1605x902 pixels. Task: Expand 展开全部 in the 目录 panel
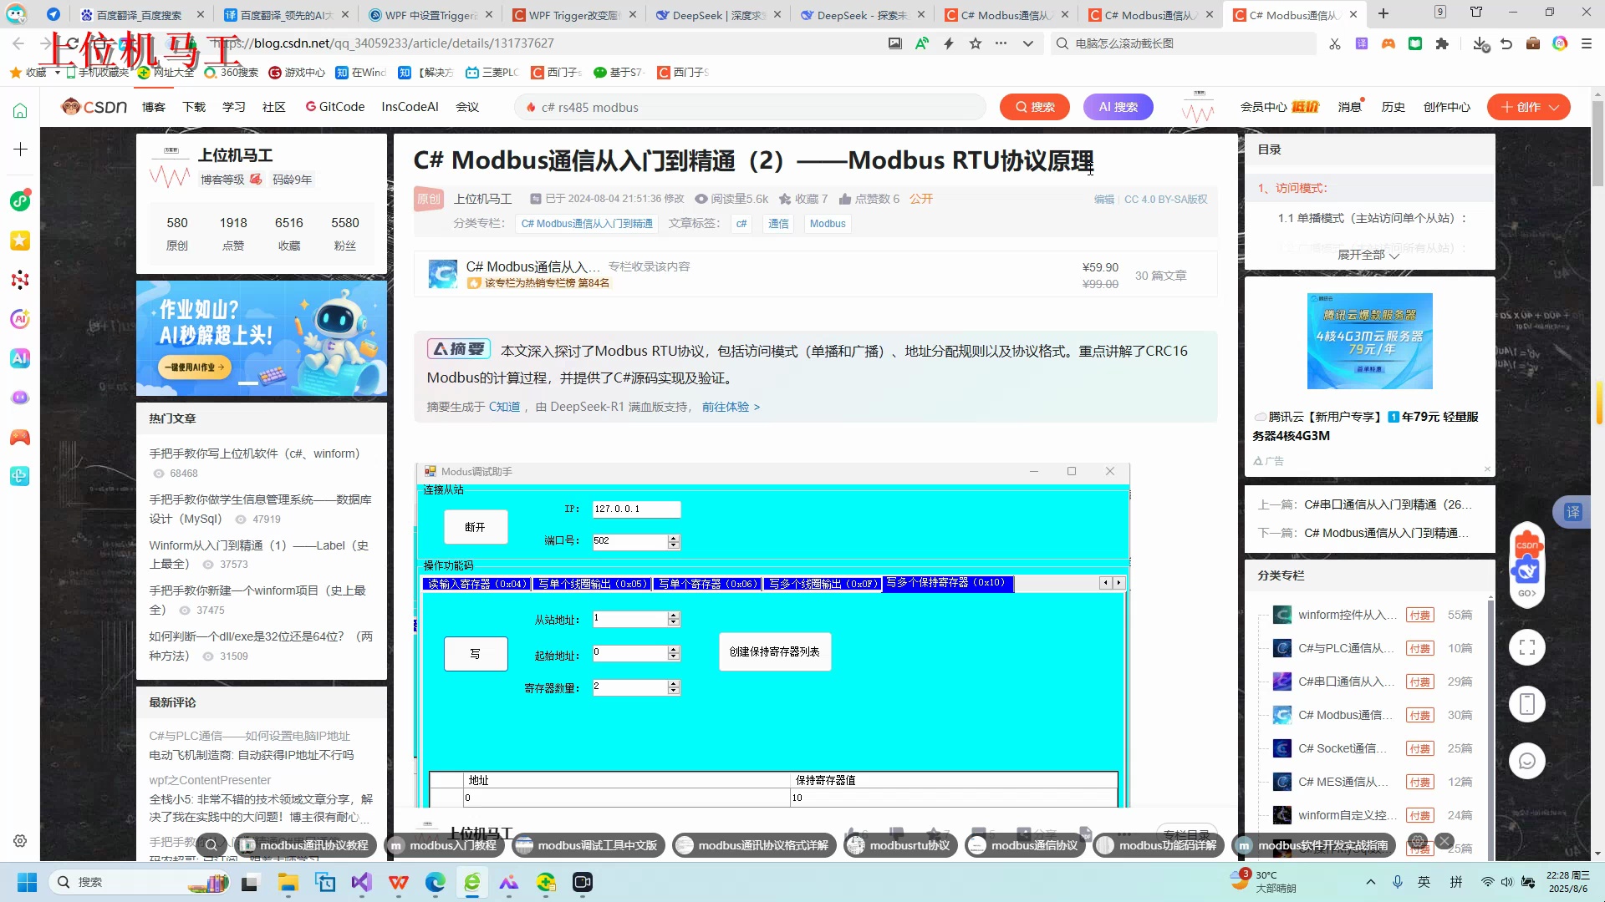[x=1364, y=256]
